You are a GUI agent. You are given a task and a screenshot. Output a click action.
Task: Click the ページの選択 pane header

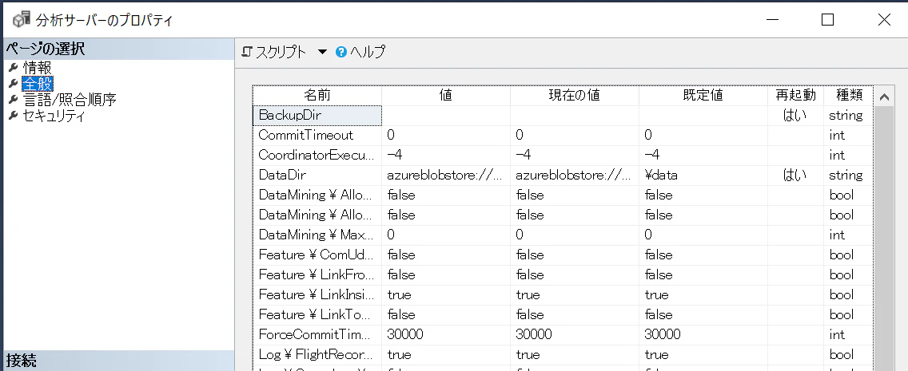(x=117, y=49)
